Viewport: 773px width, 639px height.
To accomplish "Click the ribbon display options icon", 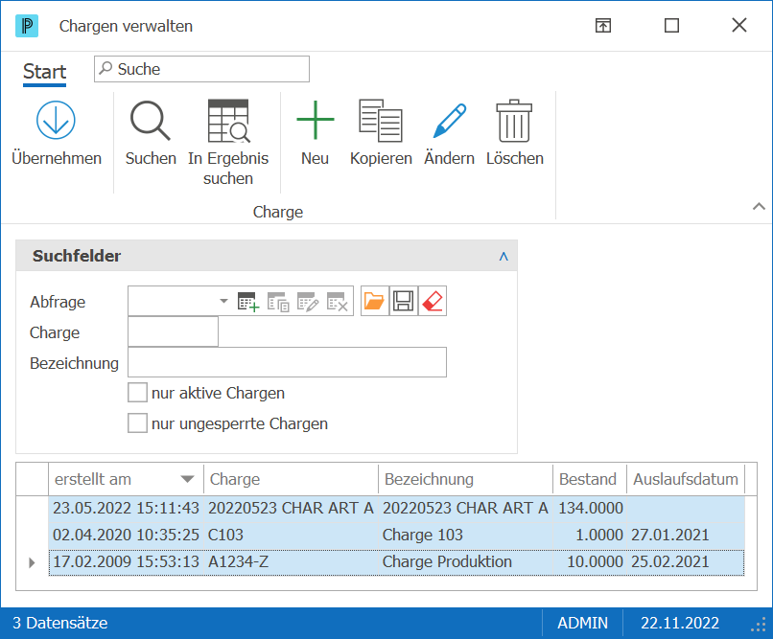I will (x=603, y=25).
